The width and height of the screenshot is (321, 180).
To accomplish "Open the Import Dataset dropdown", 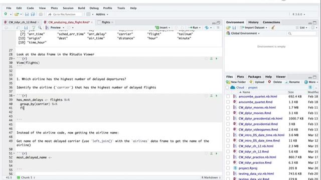I will [254, 27].
